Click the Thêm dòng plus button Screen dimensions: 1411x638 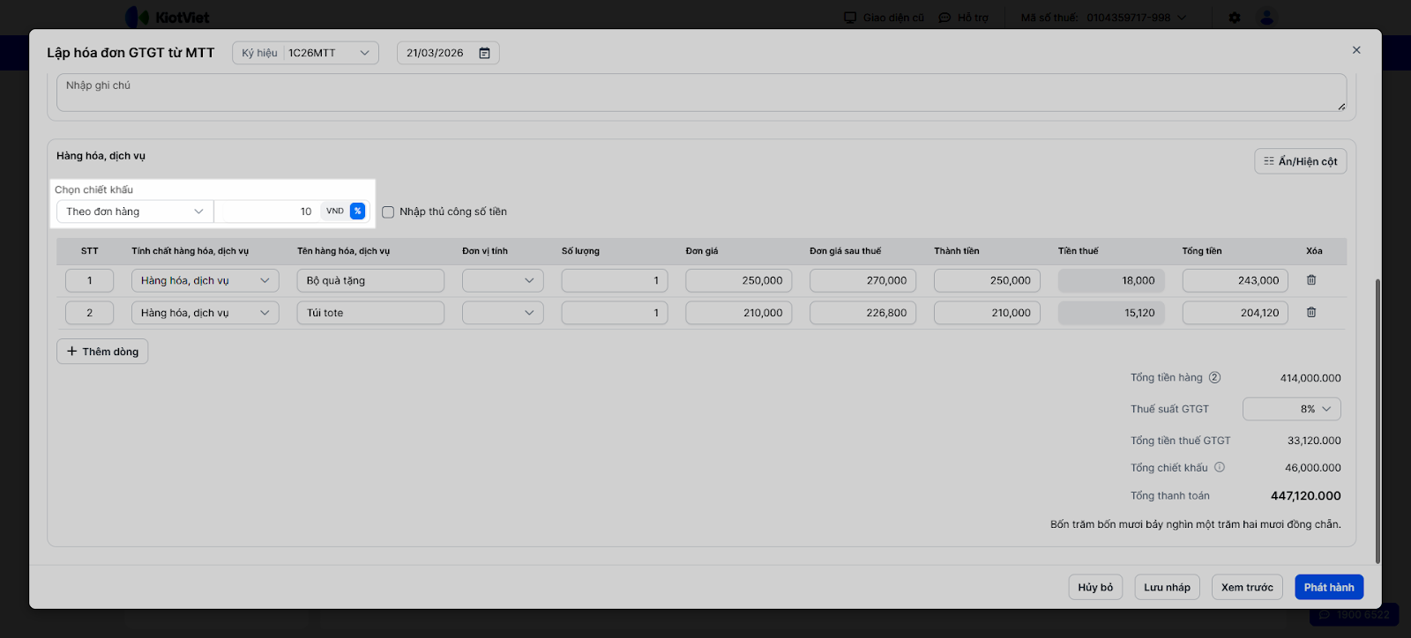tap(102, 352)
